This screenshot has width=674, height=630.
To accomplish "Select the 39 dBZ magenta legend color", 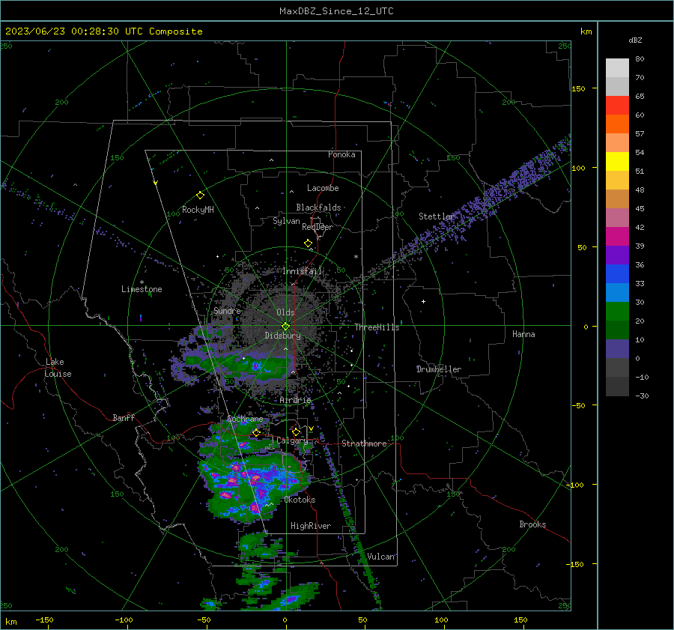I will point(617,237).
